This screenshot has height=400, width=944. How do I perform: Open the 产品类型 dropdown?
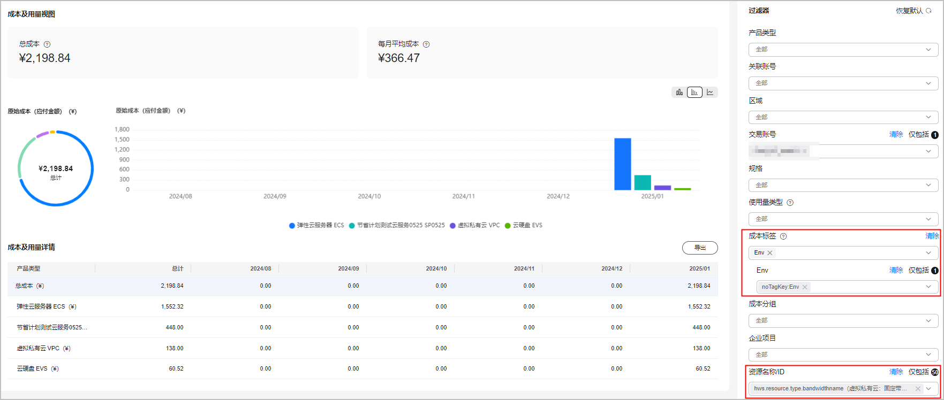(x=843, y=50)
